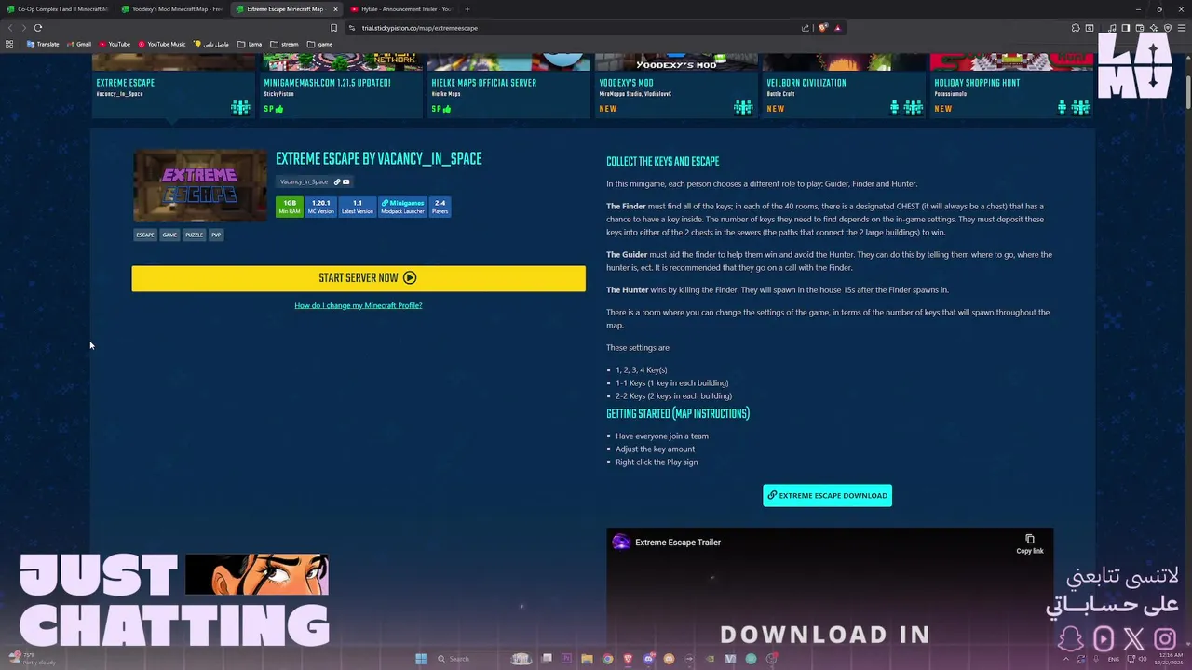Screen dimensions: 1192x670
Task: Open the extensions puzzle icon
Action: point(1076,28)
